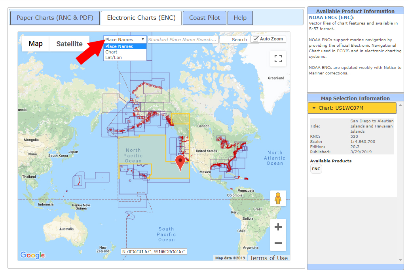The image size is (408, 276).
Task: Zoom out on the map
Action: tap(278, 243)
